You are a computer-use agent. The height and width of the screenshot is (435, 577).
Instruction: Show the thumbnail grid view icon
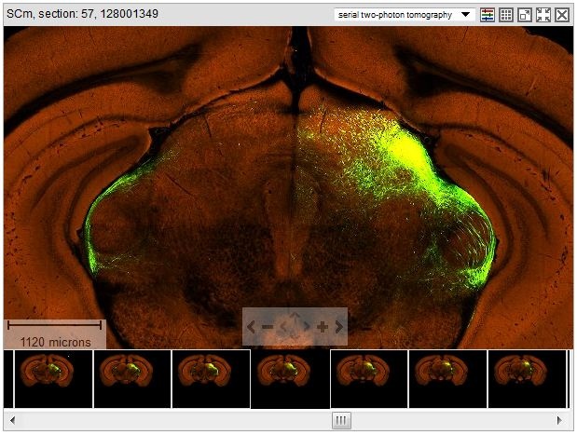click(506, 15)
